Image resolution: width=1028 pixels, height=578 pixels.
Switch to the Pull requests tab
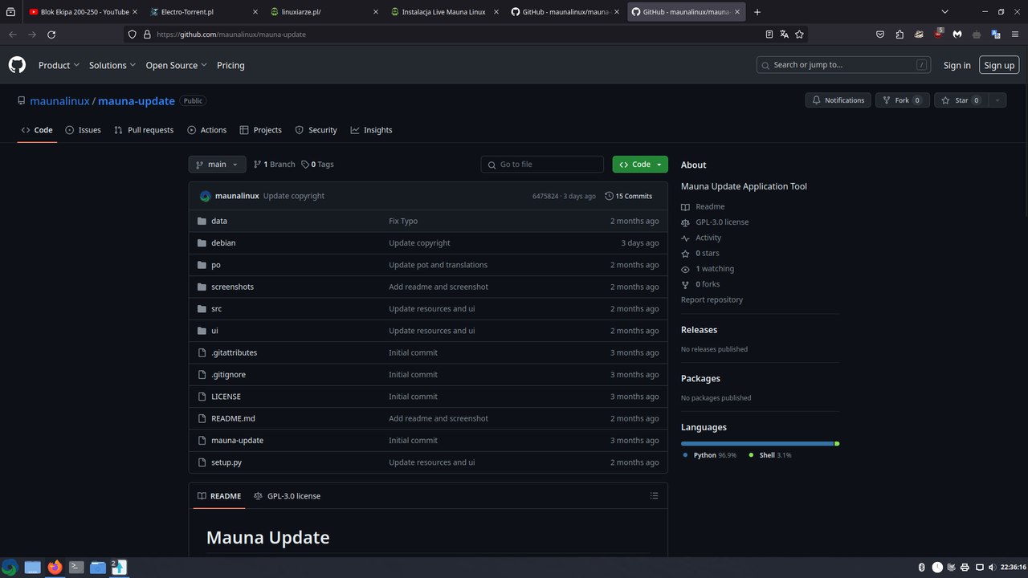point(144,130)
